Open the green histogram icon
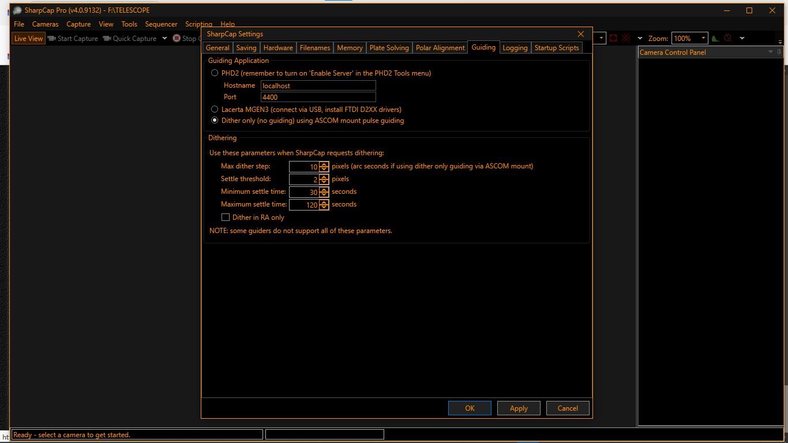 (715, 39)
